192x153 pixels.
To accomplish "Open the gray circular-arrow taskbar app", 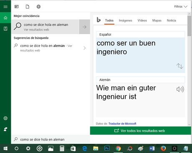I will [x=129, y=148].
